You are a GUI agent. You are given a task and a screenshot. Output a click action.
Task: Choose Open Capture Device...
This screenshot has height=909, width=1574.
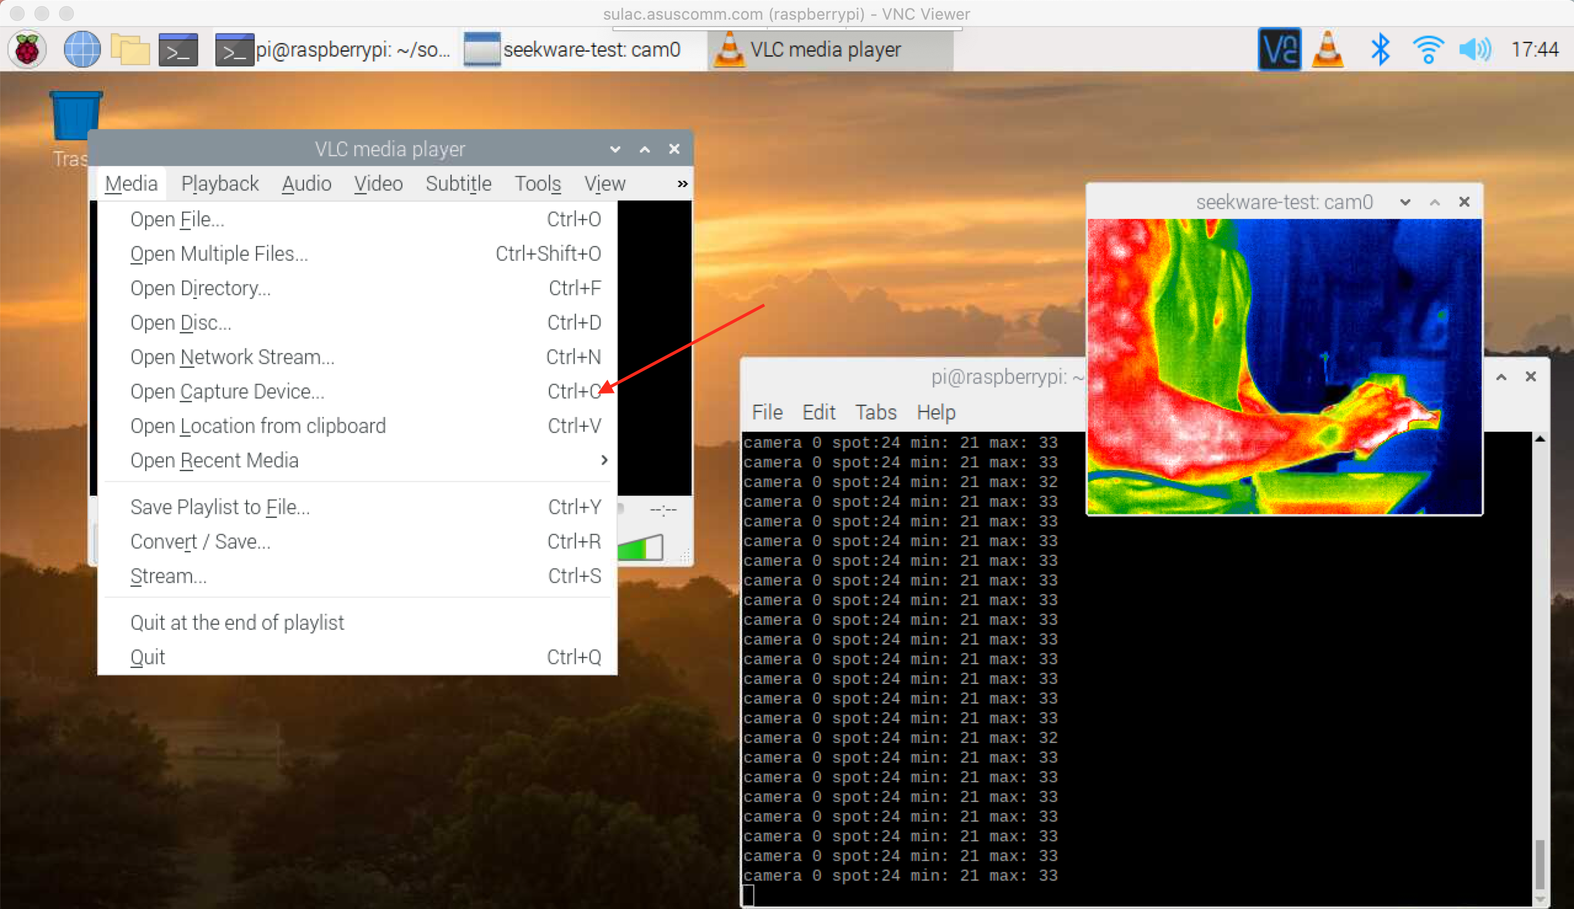(358, 391)
